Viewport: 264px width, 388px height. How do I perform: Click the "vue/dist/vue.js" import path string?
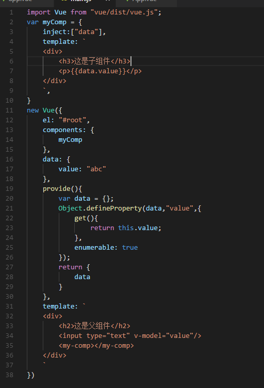[124, 12]
